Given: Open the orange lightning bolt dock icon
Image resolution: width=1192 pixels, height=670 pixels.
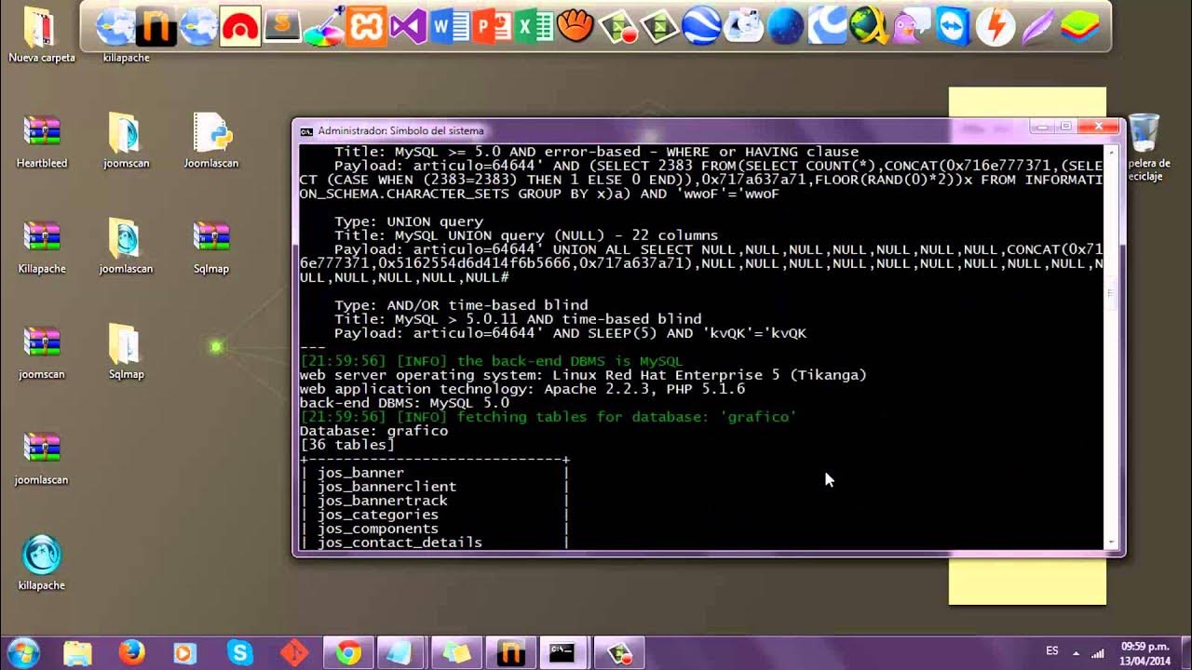Looking at the screenshot, I should (x=996, y=26).
